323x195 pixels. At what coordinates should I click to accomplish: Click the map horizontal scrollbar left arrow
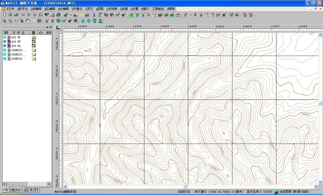point(65,187)
